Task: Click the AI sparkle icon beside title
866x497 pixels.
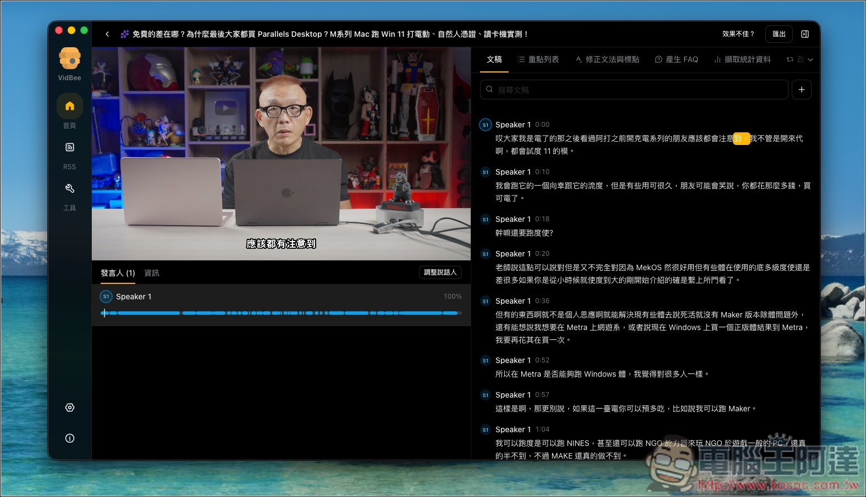Action: point(125,34)
